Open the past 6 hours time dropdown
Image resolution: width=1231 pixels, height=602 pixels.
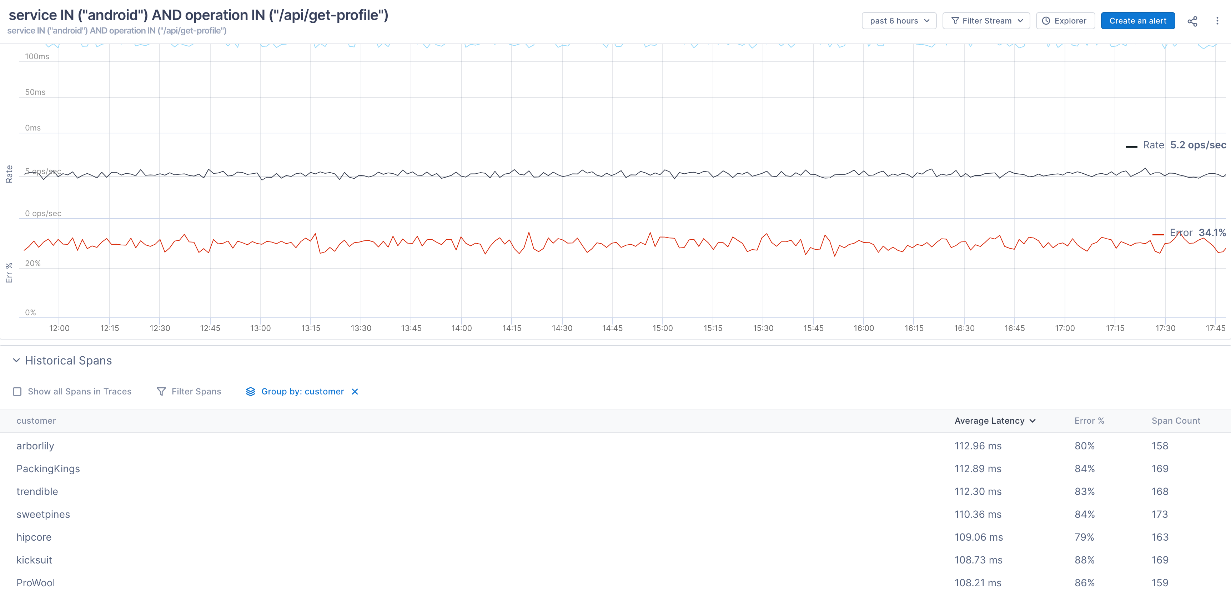tap(898, 21)
